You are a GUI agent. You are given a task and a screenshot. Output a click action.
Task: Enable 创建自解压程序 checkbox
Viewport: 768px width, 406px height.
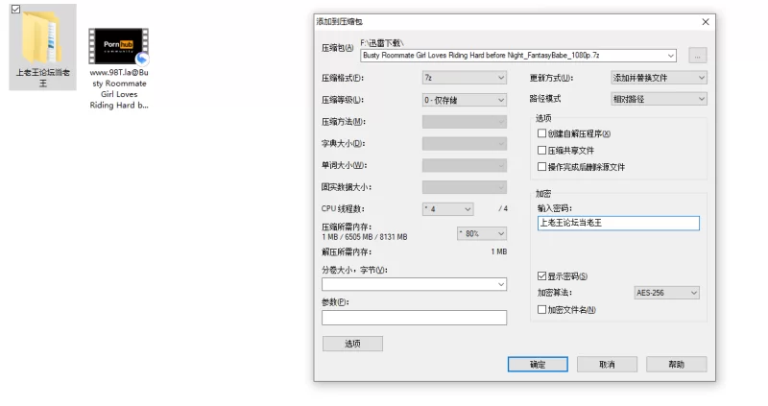pyautogui.click(x=542, y=134)
